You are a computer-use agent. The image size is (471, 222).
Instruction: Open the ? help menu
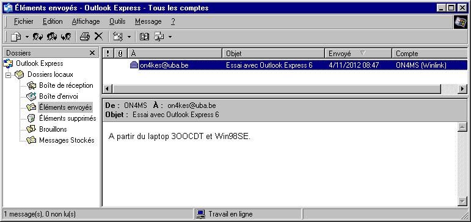(173, 21)
